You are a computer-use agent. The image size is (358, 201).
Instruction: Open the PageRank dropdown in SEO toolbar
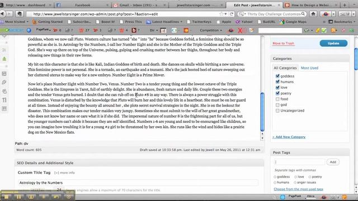pos(43,30)
